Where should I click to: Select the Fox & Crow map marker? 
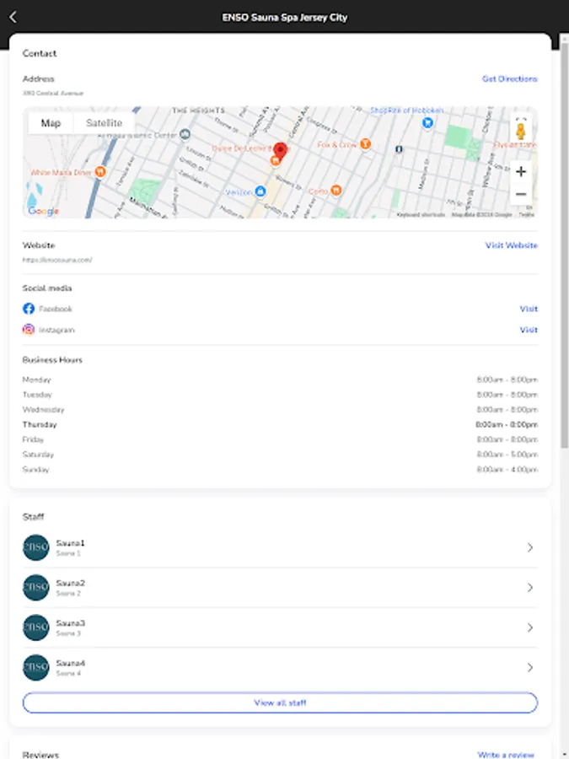365,144
